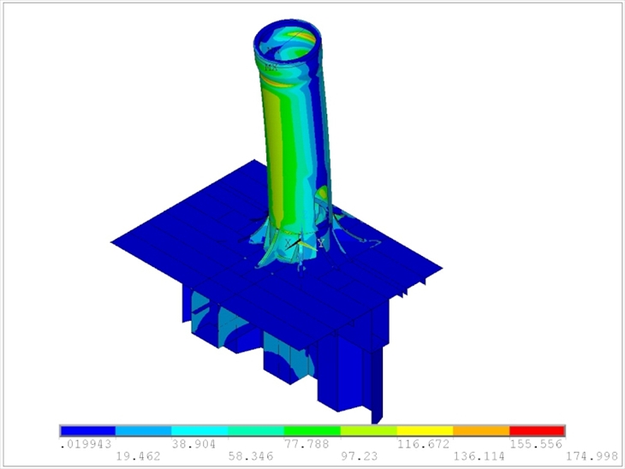
Task: Select the cyan legend color band
Action: point(199,430)
